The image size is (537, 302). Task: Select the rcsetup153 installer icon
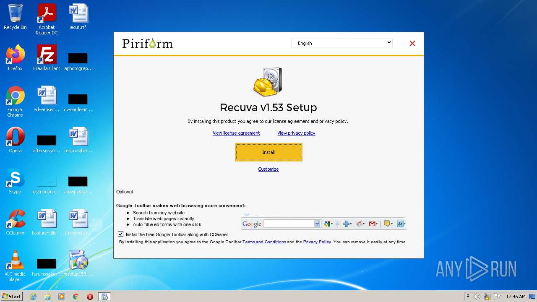click(x=78, y=263)
